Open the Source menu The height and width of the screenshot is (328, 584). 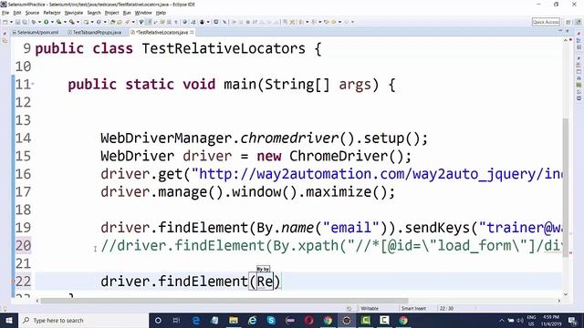[x=32, y=13]
